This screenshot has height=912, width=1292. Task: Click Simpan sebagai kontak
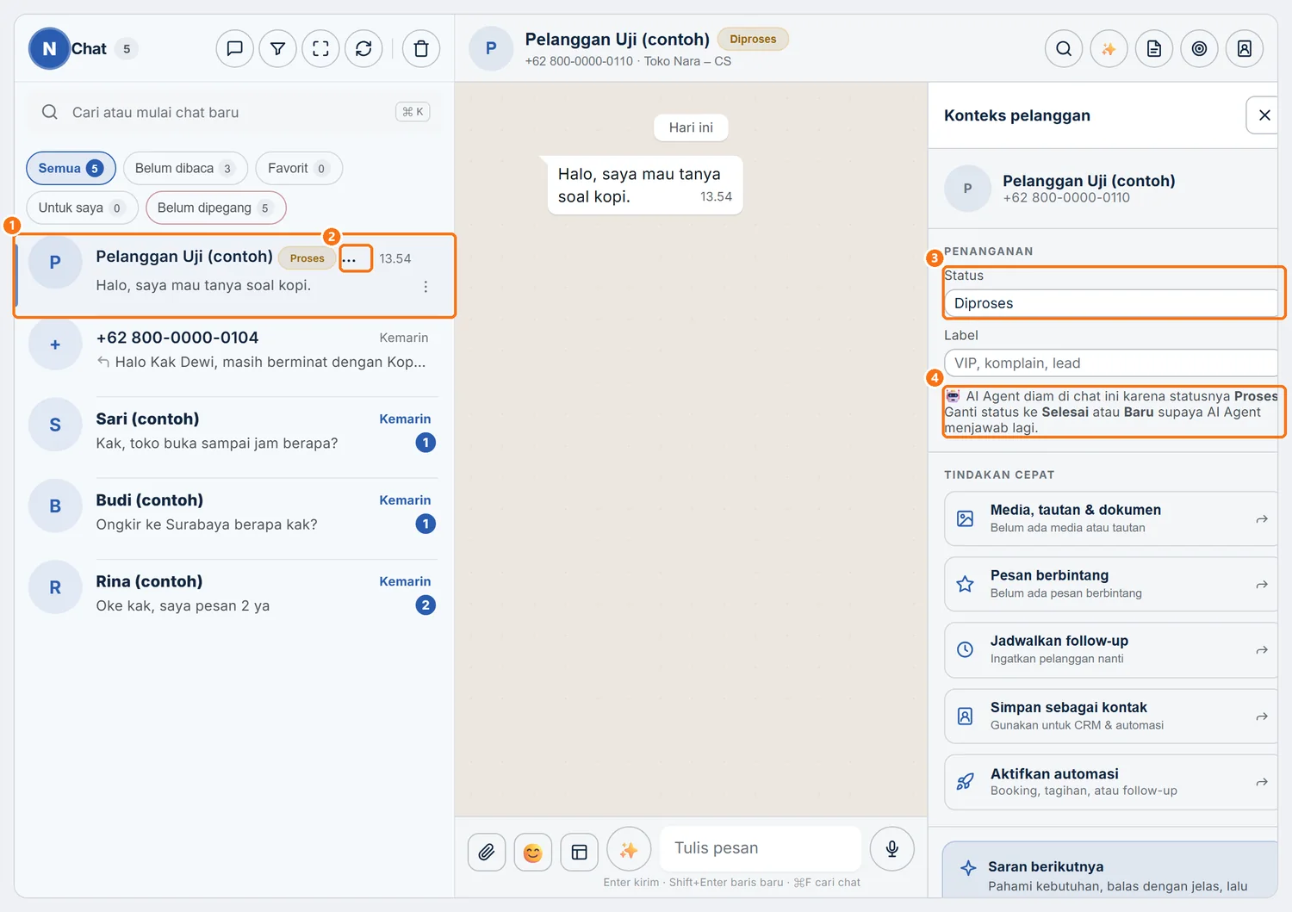pyautogui.click(x=1111, y=716)
